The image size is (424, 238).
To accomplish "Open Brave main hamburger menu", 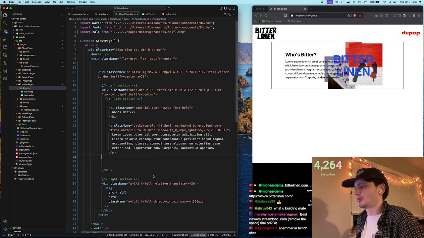I will [x=419, y=16].
